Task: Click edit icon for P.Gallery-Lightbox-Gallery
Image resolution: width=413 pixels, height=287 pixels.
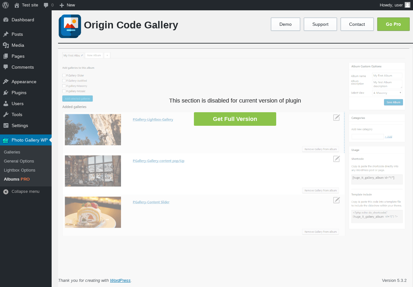Action: point(337,117)
